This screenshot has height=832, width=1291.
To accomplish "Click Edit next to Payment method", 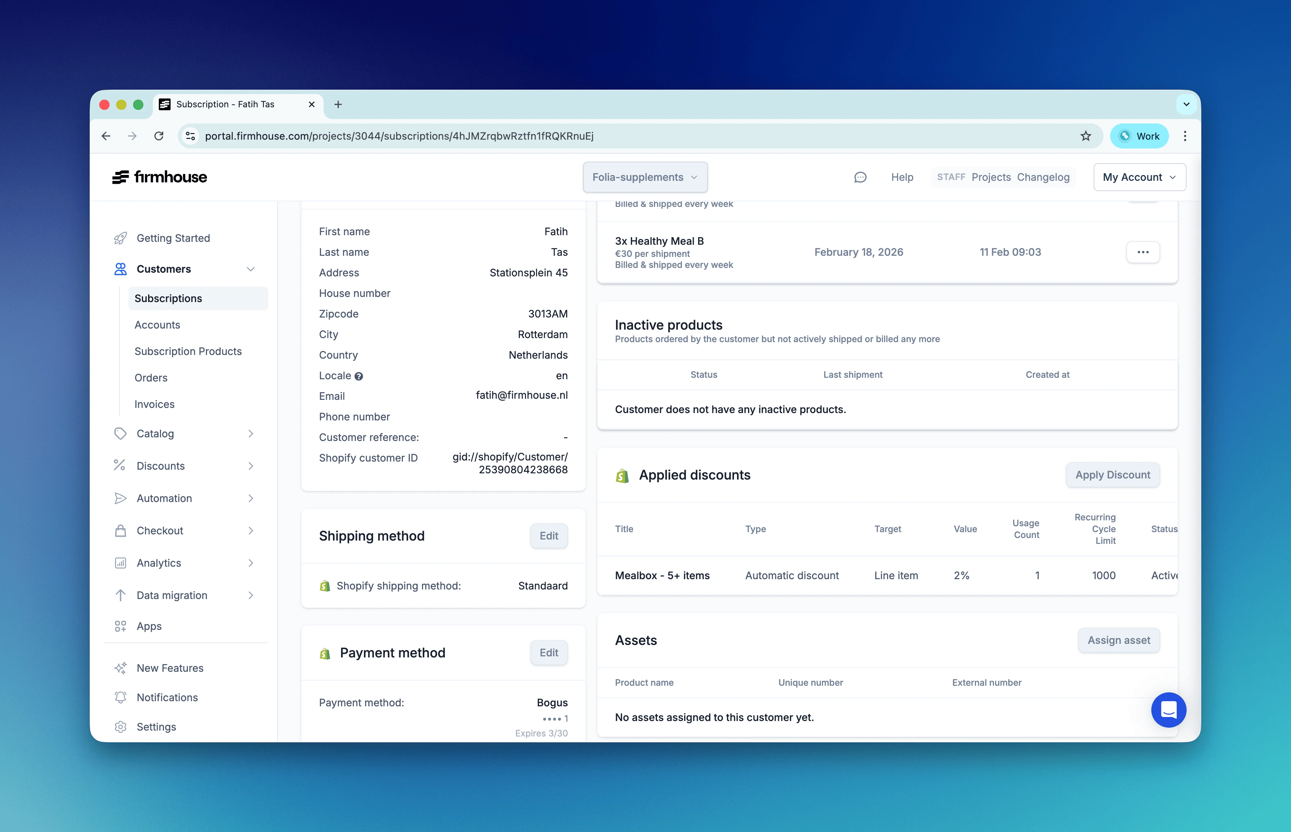I will [548, 653].
